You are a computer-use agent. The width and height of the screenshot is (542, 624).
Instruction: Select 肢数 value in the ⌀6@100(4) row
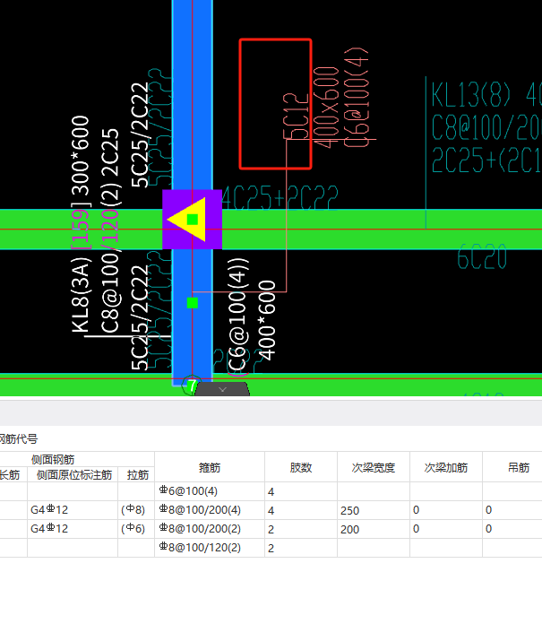point(301,491)
